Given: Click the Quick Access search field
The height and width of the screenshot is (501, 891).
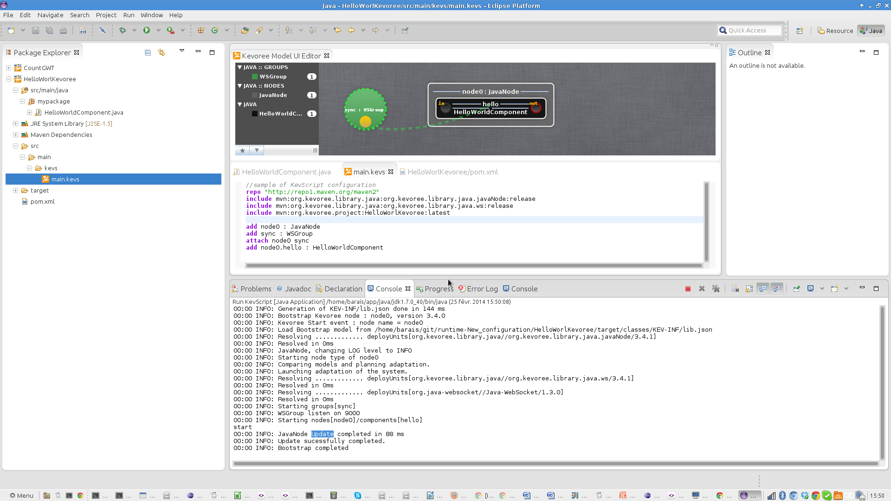Looking at the screenshot, I should click(749, 30).
